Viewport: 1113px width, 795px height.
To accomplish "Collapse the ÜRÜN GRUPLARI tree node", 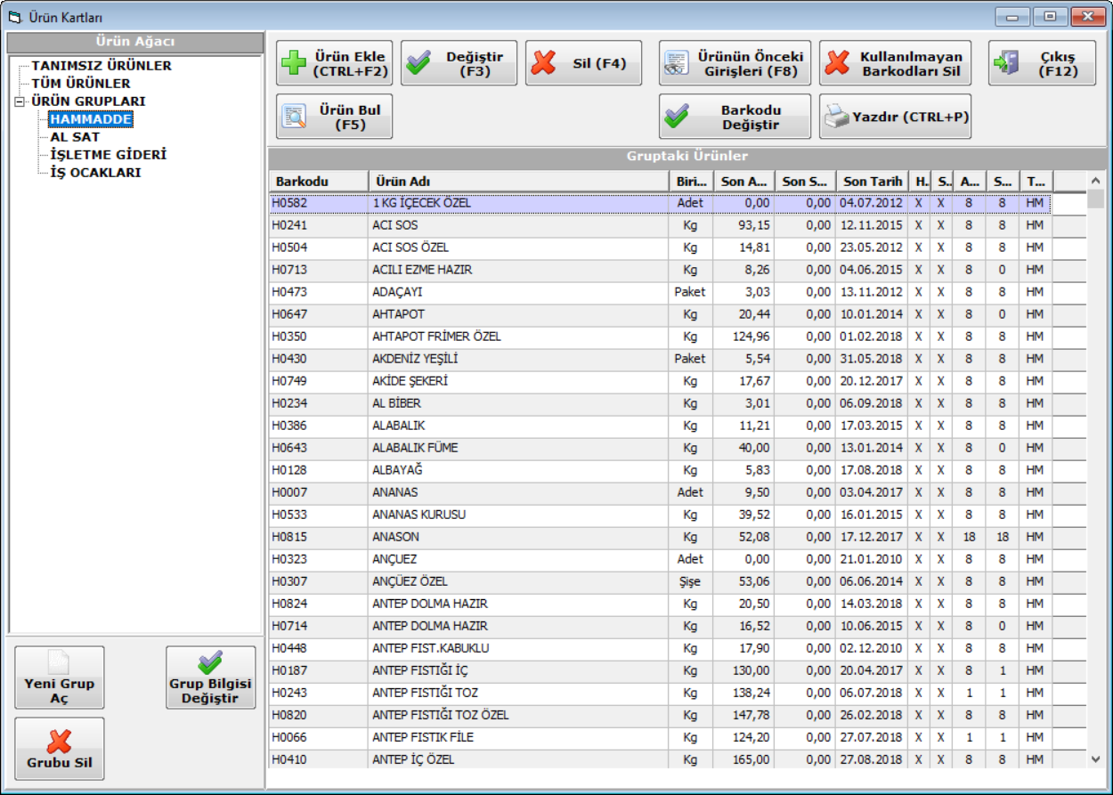I will click(x=20, y=101).
